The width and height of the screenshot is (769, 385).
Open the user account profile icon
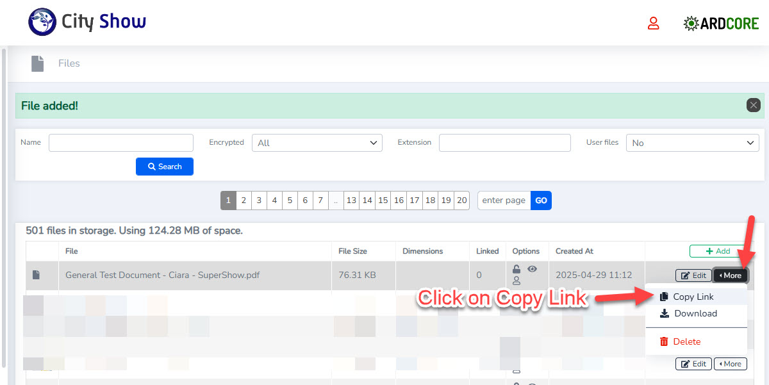coord(653,24)
